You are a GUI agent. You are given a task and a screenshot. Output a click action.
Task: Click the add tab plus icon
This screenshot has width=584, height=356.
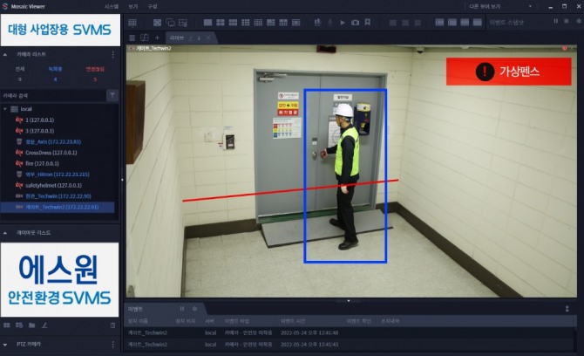[x=157, y=38]
